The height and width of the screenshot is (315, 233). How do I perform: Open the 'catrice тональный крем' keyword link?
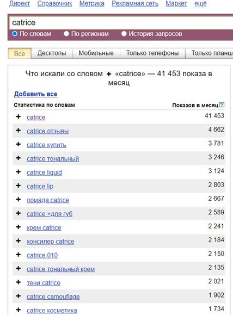coord(61,269)
